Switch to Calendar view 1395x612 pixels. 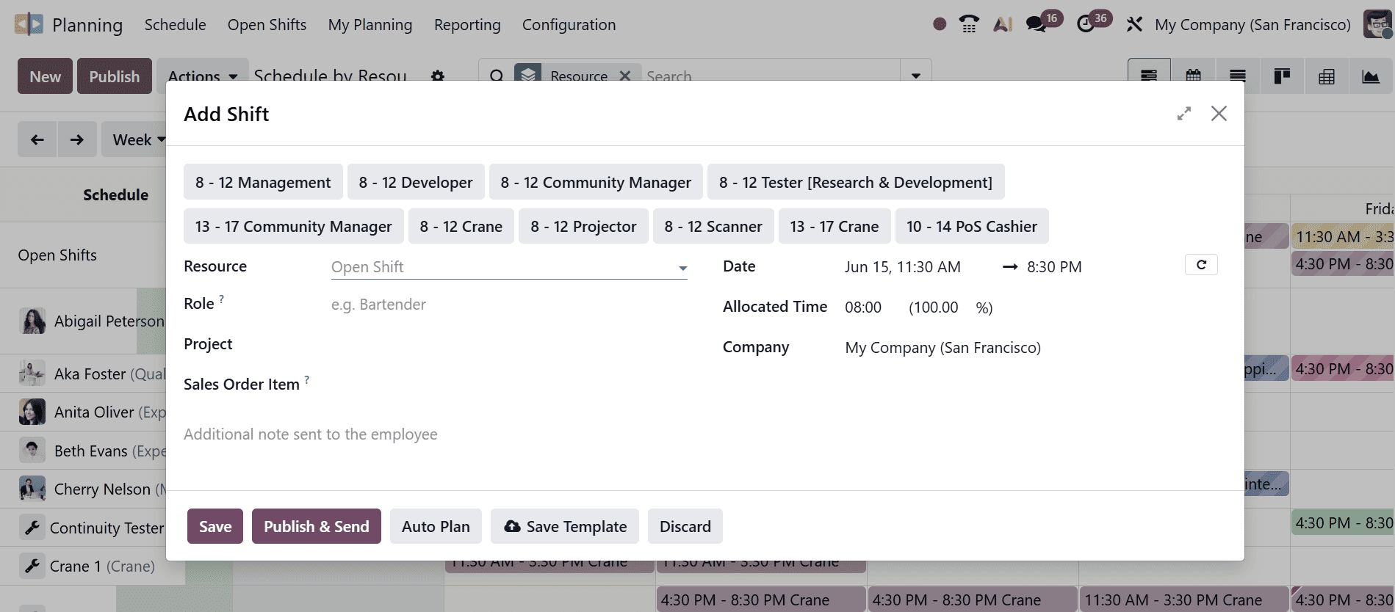[x=1194, y=76]
